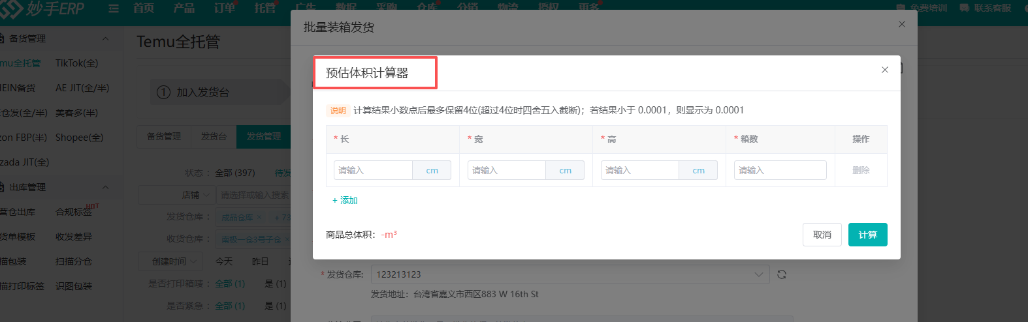Filter 是否紧急 by 全部 (1)
1028x322 pixels.
[x=230, y=306]
